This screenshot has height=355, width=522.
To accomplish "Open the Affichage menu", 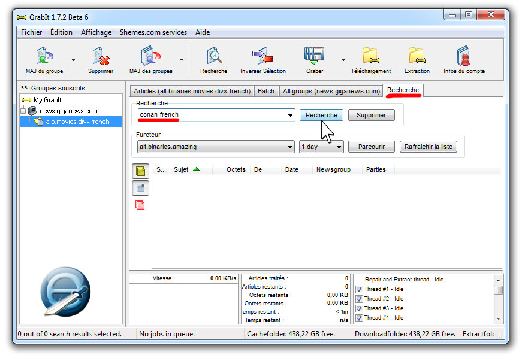I will (96, 32).
